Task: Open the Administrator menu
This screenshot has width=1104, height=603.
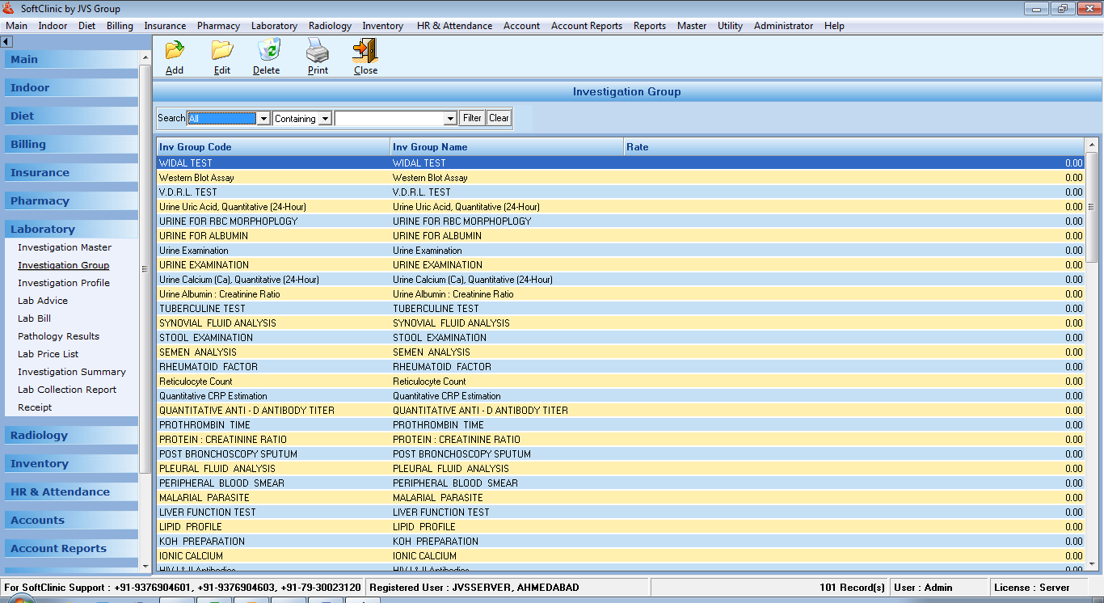Action: [x=783, y=26]
